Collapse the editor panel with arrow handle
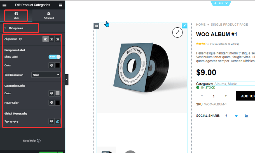The image size is (255, 153). 67,80
